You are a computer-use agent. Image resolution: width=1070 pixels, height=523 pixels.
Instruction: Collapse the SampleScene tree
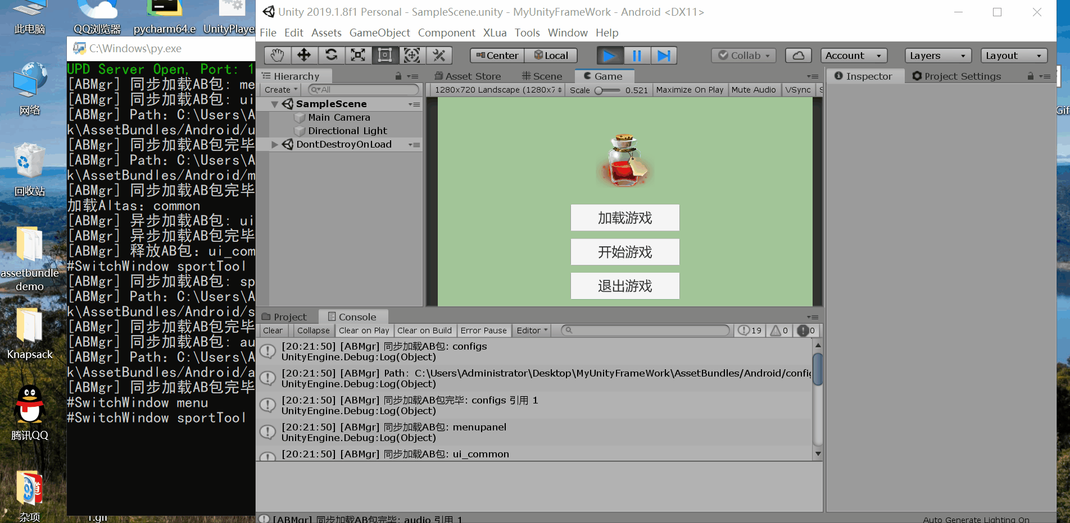click(x=274, y=104)
